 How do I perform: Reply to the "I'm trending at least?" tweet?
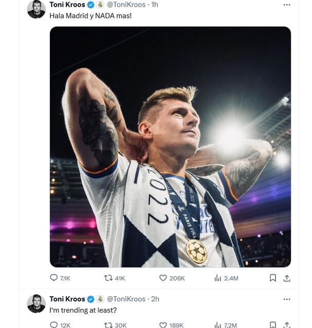pos(54,324)
